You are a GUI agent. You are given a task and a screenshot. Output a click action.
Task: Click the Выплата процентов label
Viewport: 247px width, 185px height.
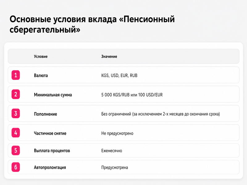(52, 151)
